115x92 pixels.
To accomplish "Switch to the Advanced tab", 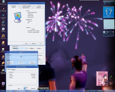I will (x=14, y=6).
